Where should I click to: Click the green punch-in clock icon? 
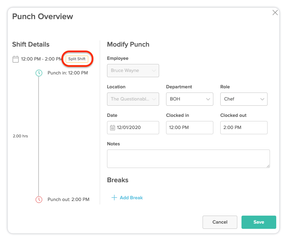click(39, 73)
